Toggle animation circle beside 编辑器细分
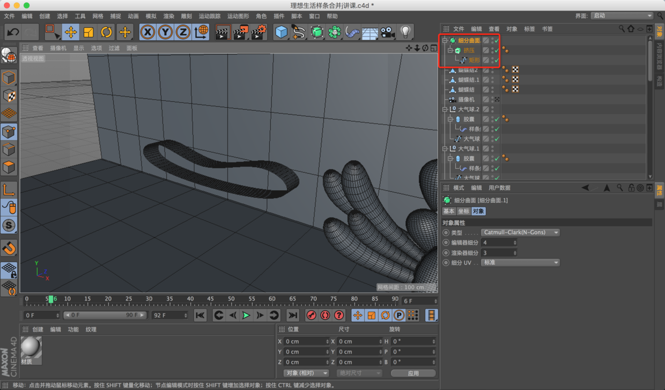 [x=446, y=243]
